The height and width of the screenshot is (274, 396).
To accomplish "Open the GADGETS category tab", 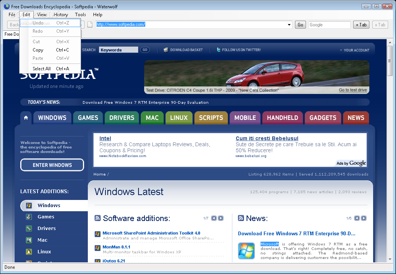I will click(323, 118).
